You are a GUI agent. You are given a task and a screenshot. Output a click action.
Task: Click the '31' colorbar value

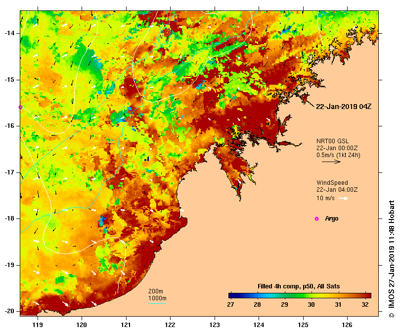point(338,305)
